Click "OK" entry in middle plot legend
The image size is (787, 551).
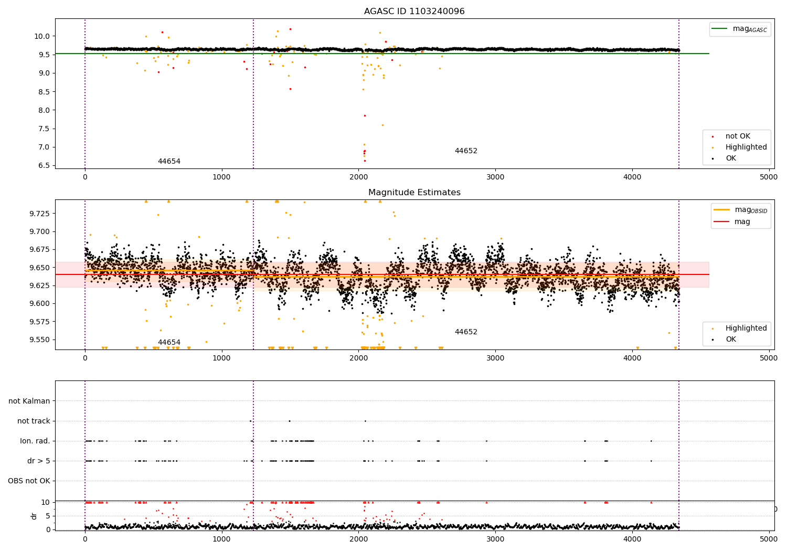731,340
